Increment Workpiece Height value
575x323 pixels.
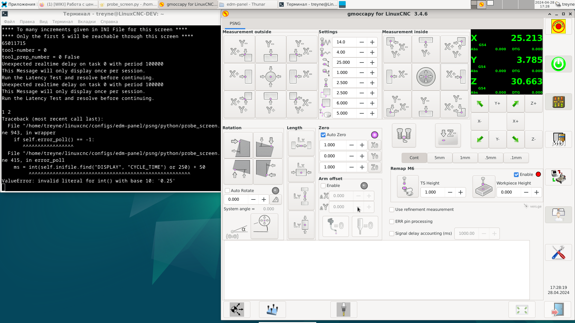tap(536, 192)
